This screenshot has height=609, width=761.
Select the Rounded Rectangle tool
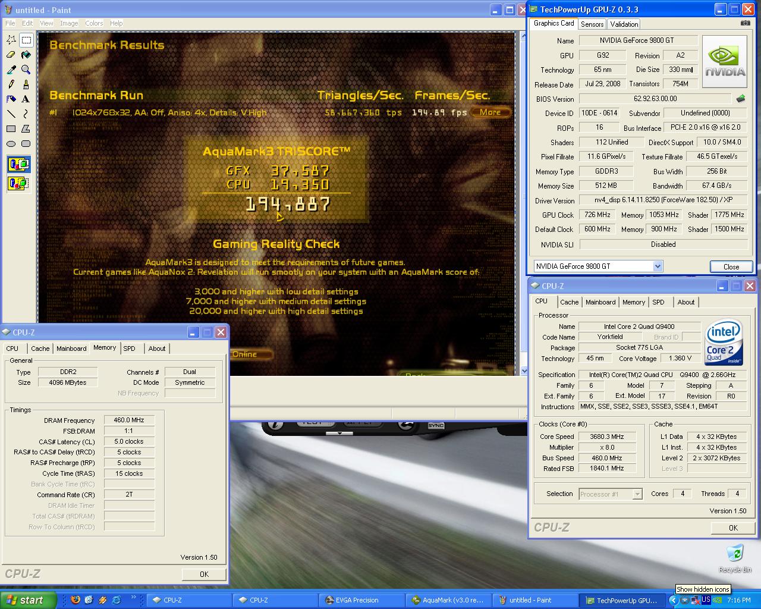26,143
